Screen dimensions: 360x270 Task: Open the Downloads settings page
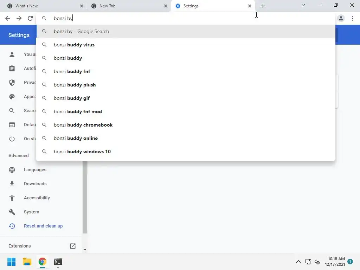(35, 184)
